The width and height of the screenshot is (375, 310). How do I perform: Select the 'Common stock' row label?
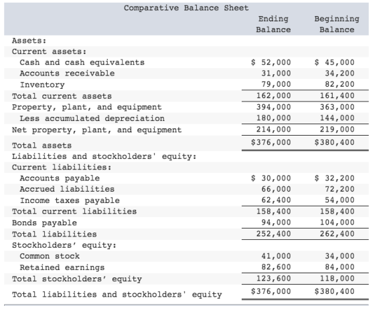pos(50,256)
